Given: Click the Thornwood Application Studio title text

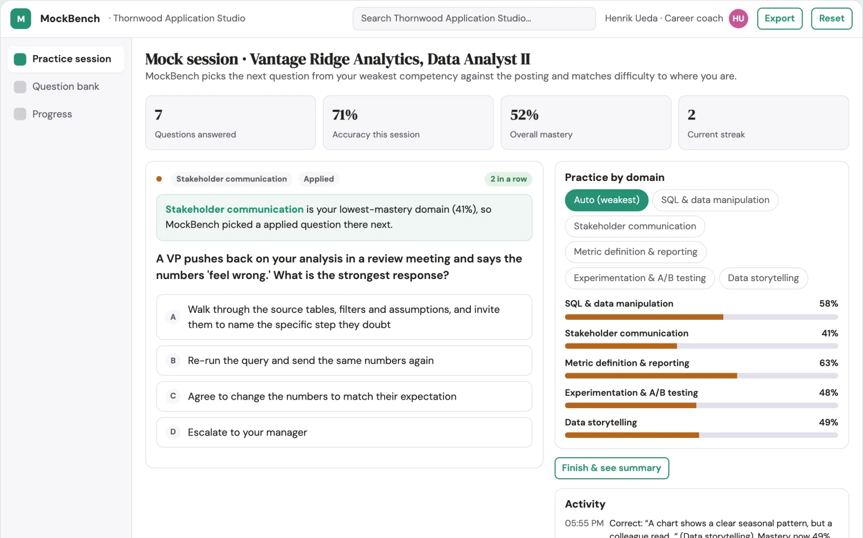Looking at the screenshot, I should pyautogui.click(x=179, y=18).
